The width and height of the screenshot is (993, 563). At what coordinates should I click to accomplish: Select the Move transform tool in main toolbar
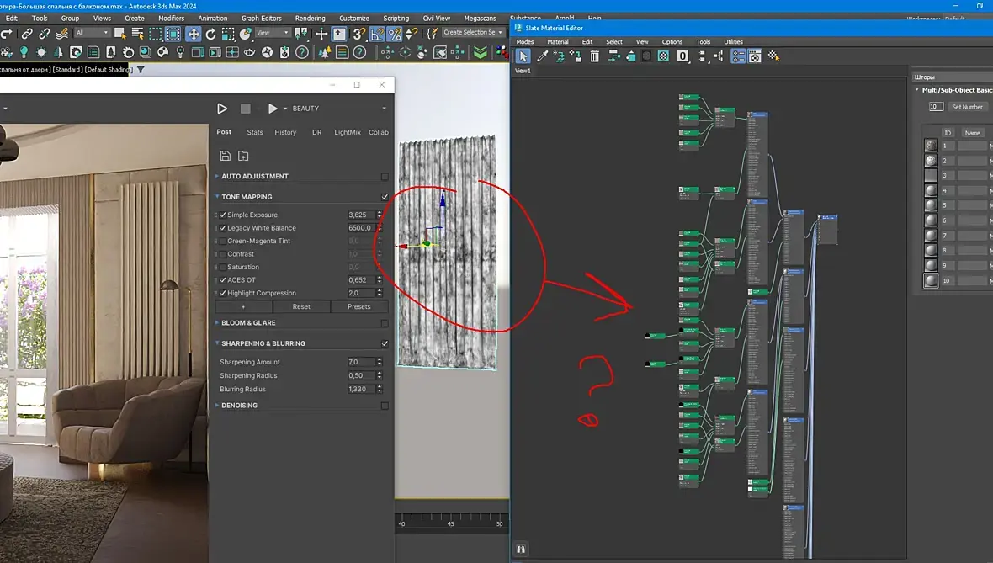[194, 34]
